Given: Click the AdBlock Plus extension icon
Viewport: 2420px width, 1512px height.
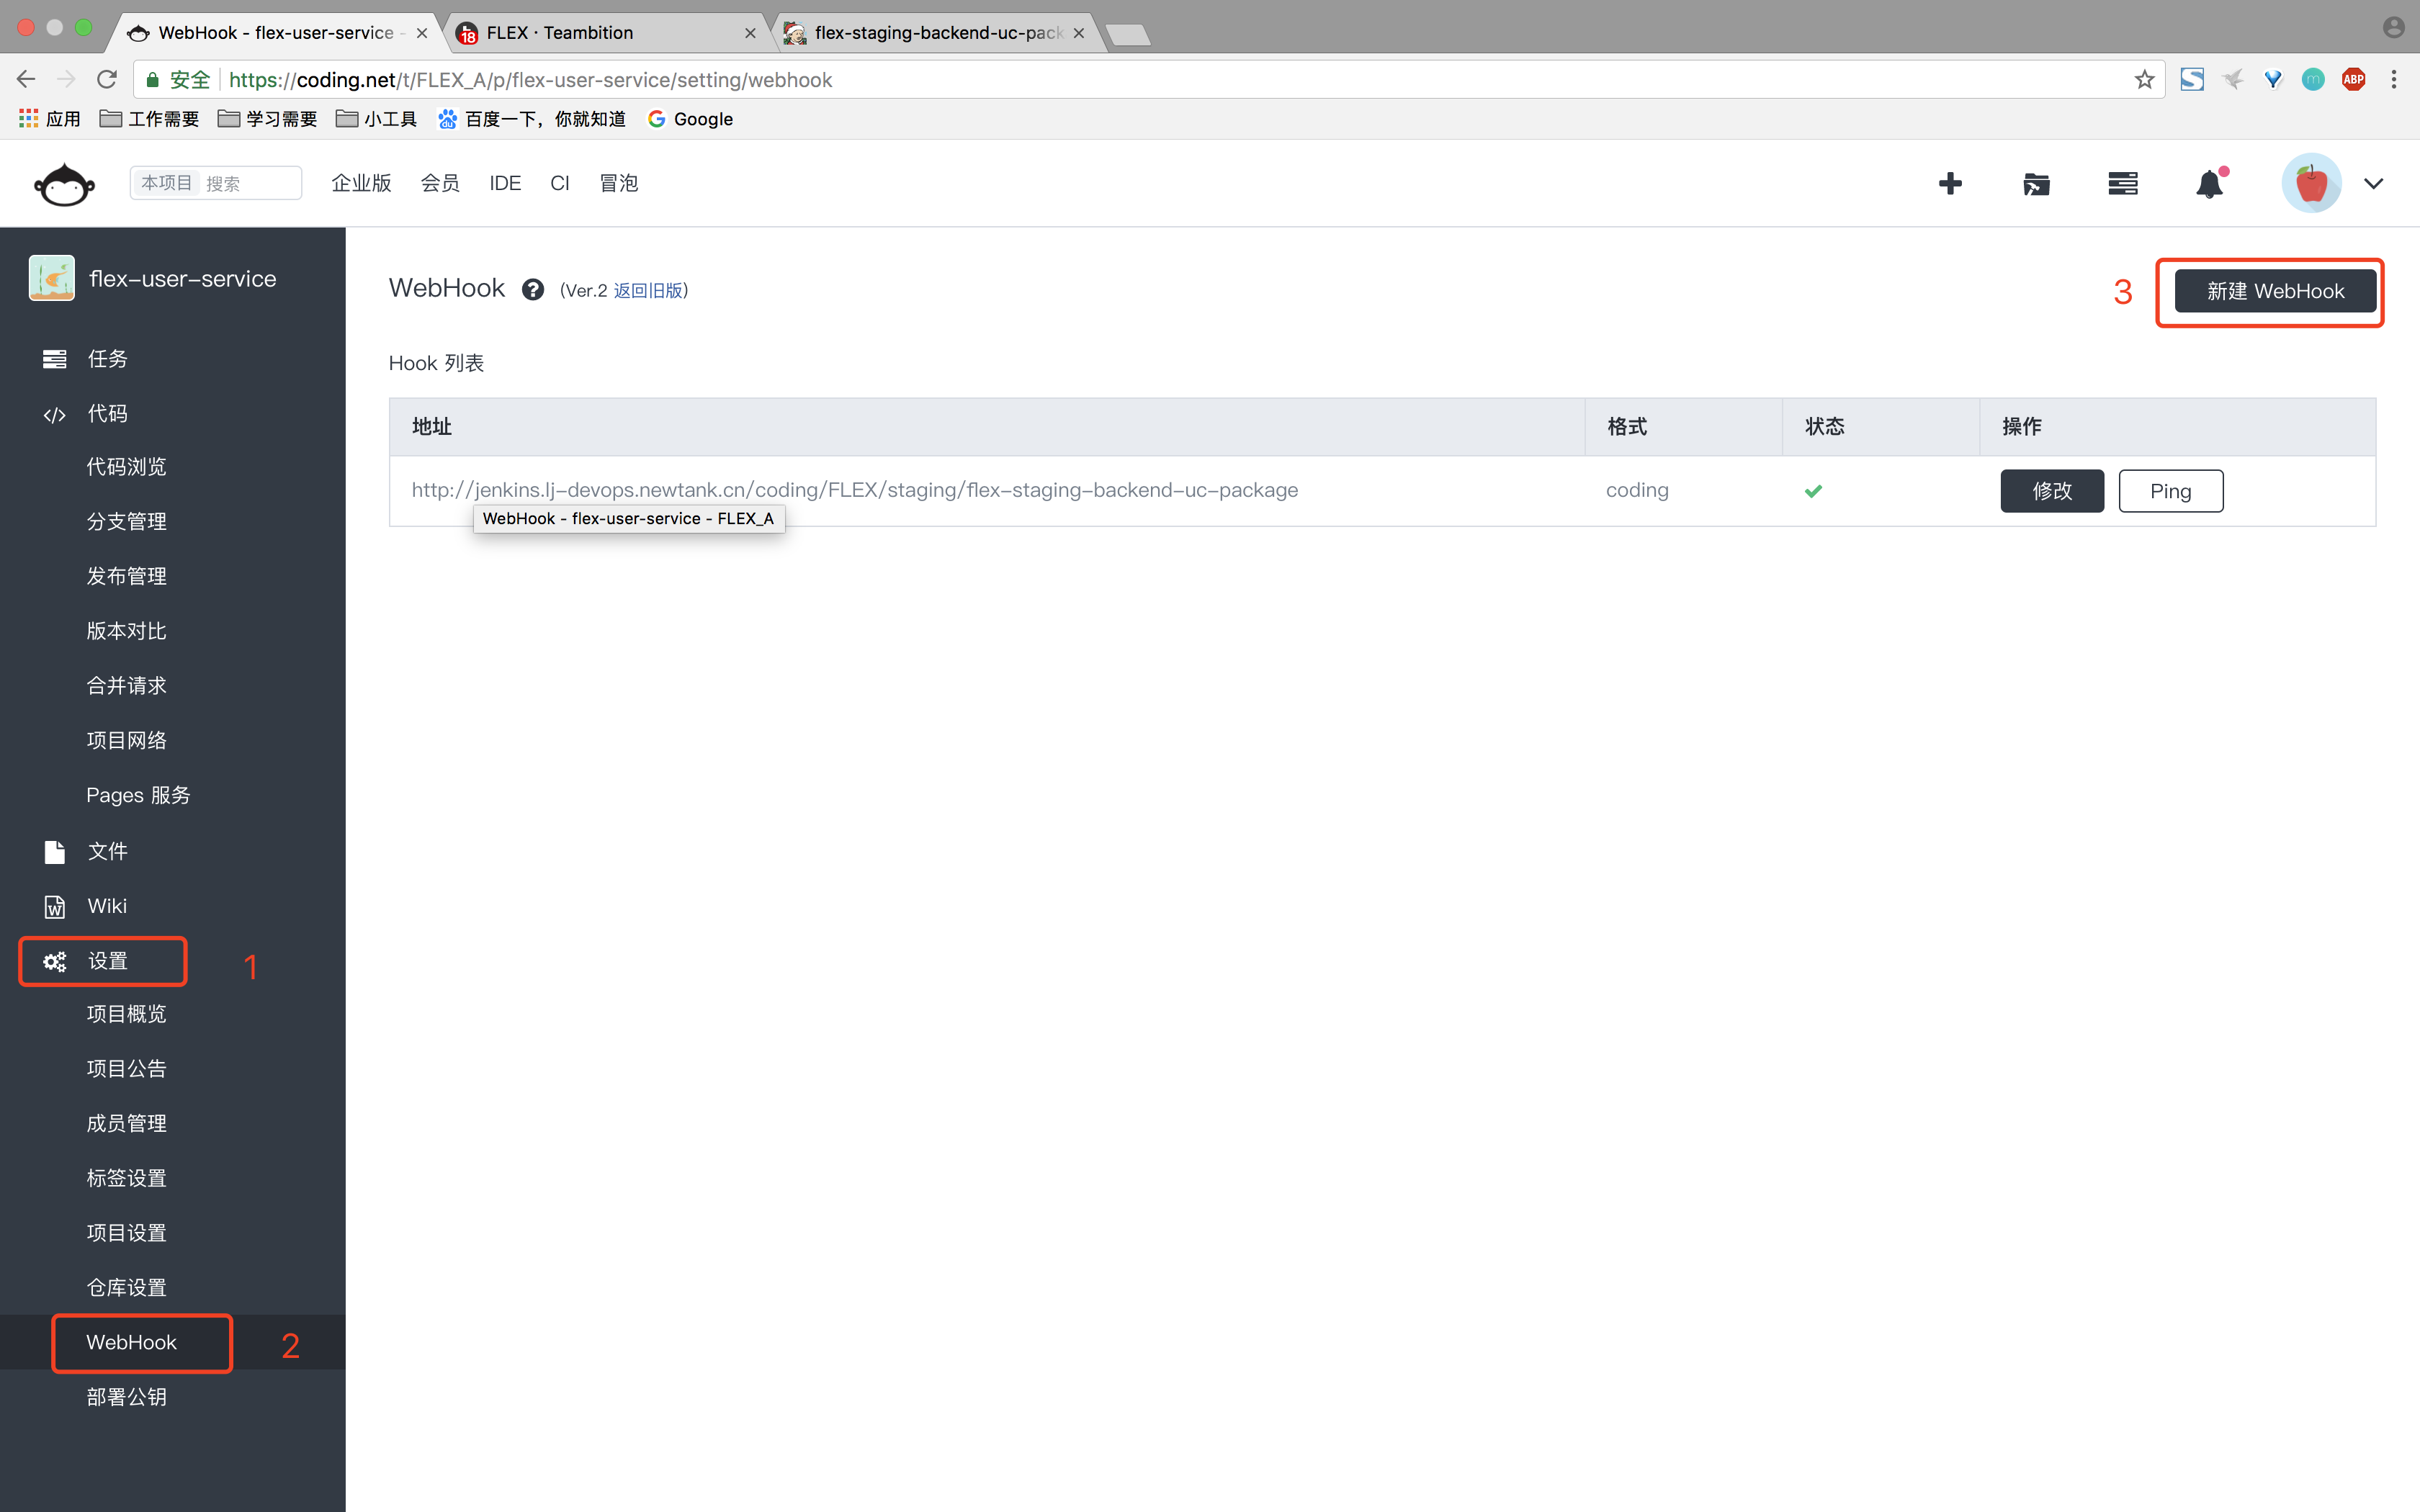Looking at the screenshot, I should tap(2353, 79).
